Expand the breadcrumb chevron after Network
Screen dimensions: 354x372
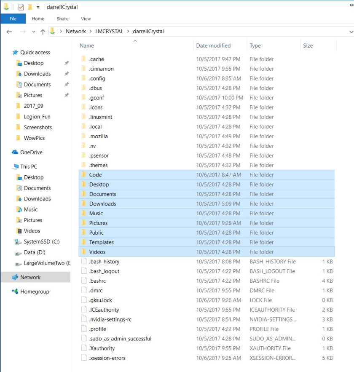(91, 32)
